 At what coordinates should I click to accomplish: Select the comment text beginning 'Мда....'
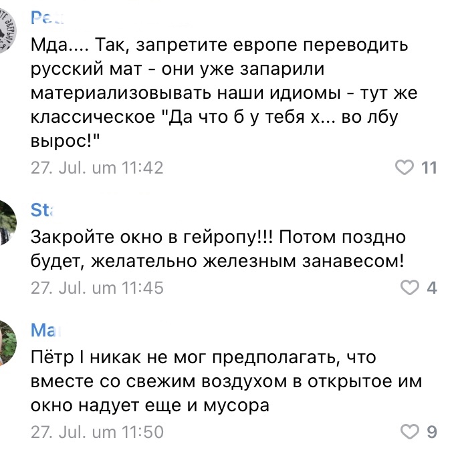pyautogui.click(x=224, y=93)
